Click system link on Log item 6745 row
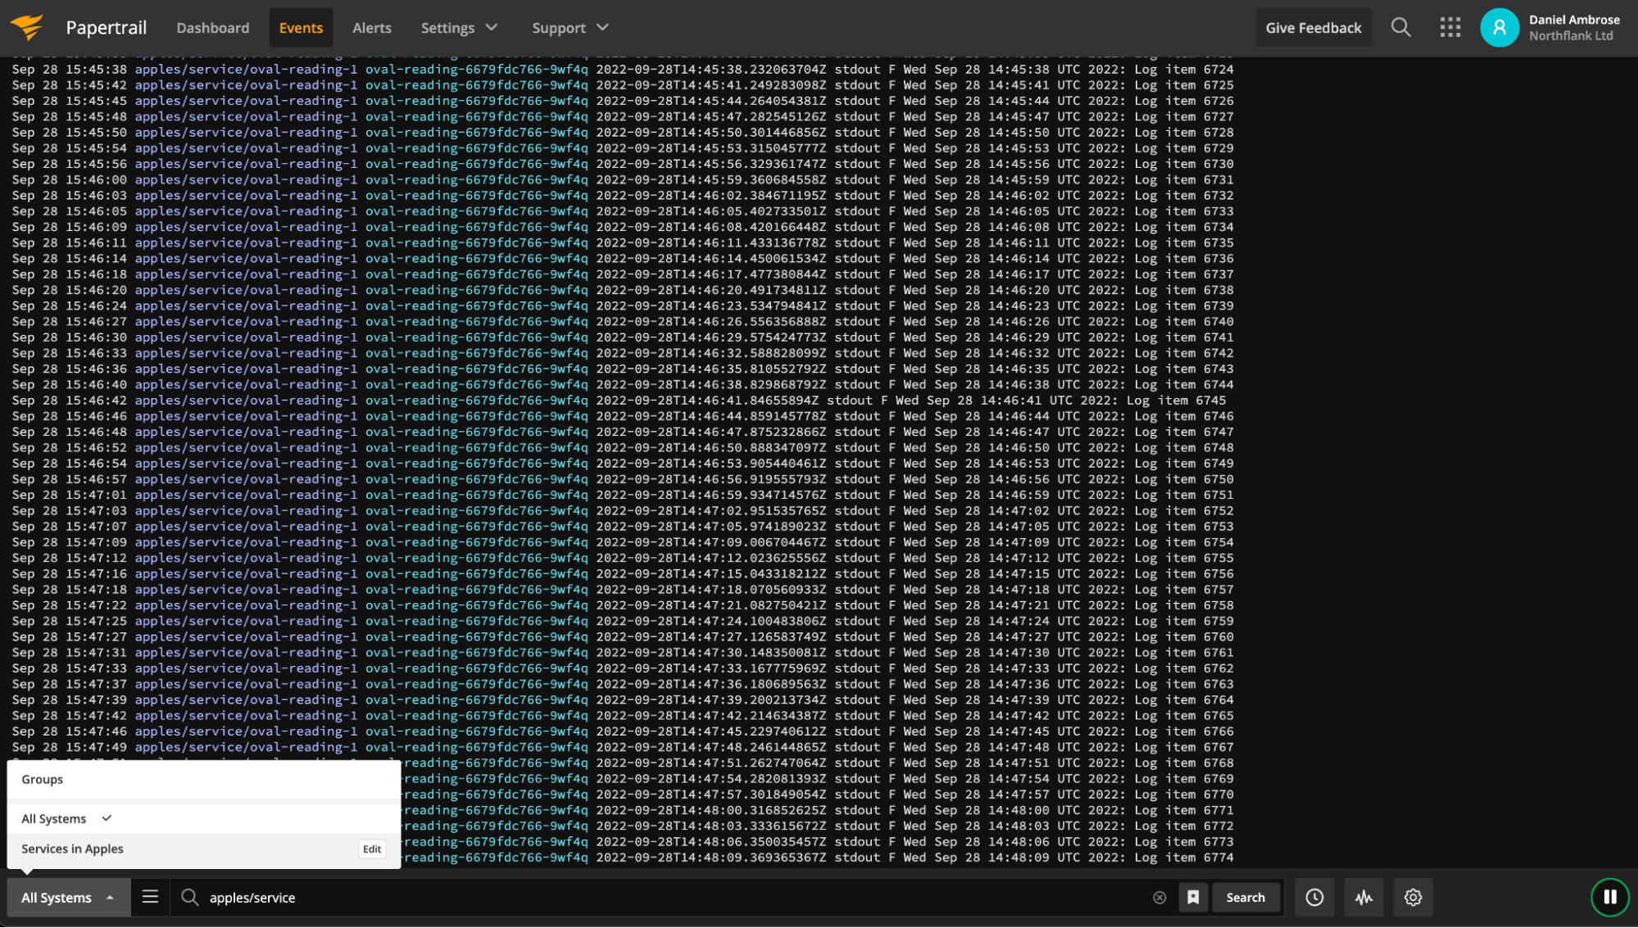Viewport: 1638px width, 928px height. coord(246,401)
